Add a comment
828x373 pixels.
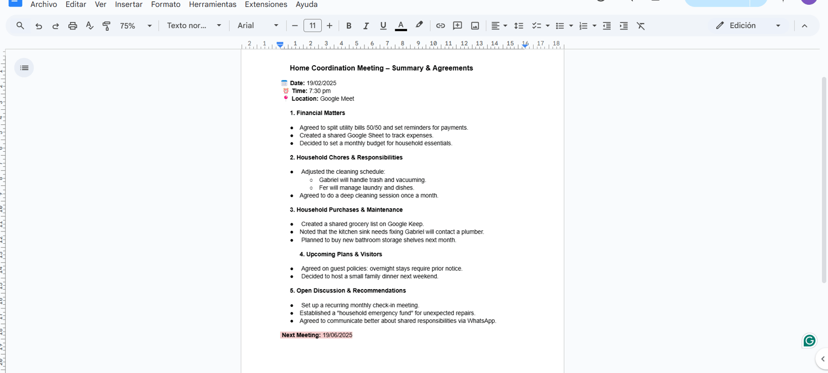(x=458, y=26)
